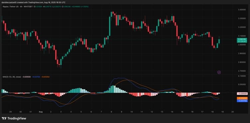Viewport: 250px width, 123px height.
Task: Select the 2.70000 price level on the axis
Action: tap(242, 71)
